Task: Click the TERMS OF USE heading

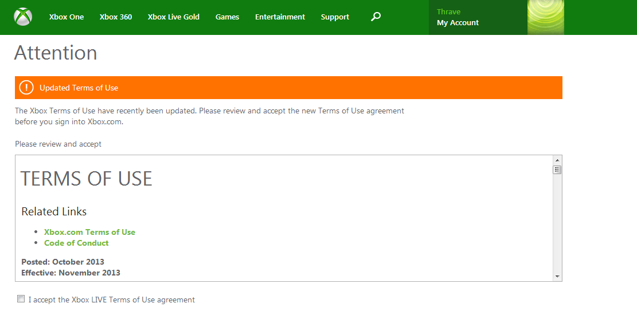Action: coord(87,179)
